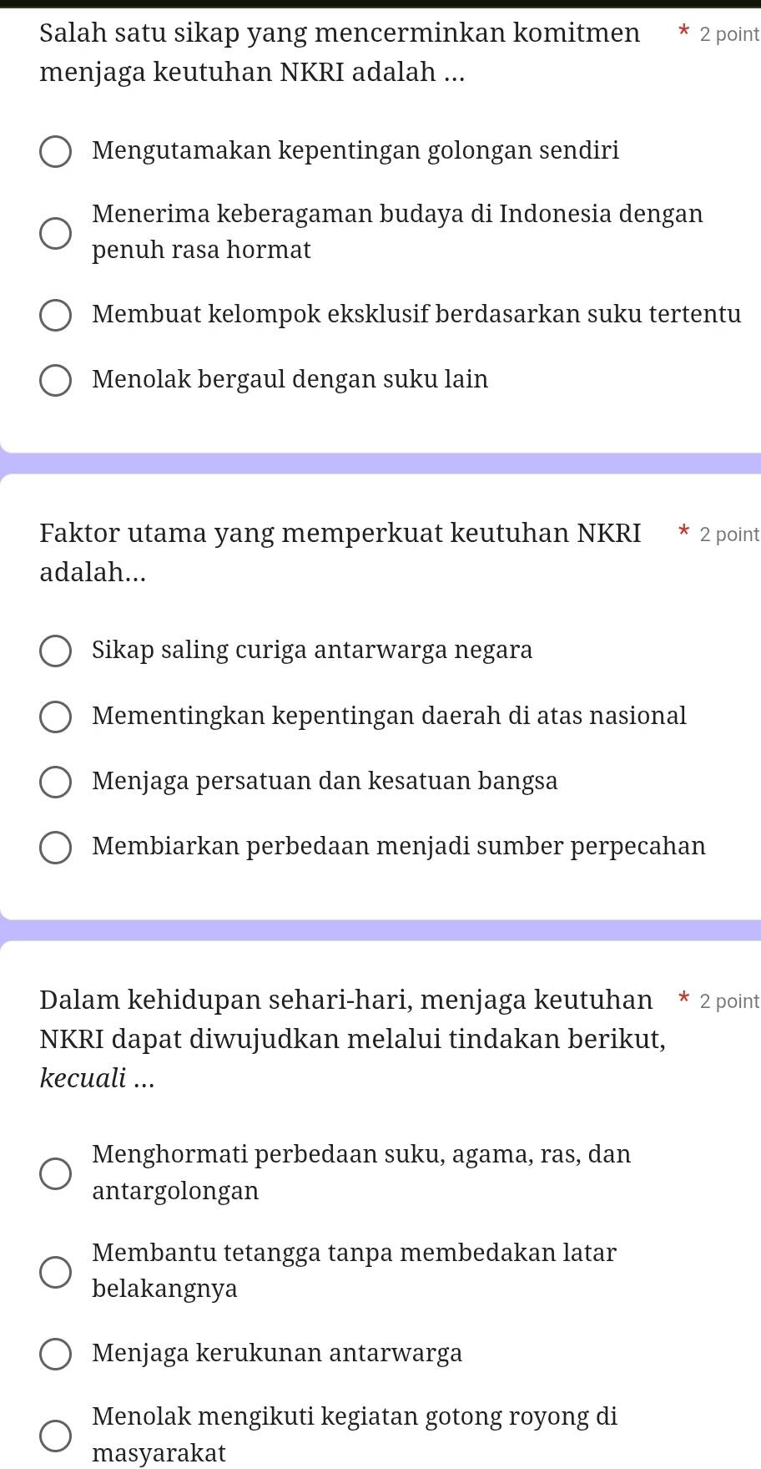Select "Mengutamakan kepentingan golongan sendiri" radio option
The height and width of the screenshot is (1469, 761).
56,152
